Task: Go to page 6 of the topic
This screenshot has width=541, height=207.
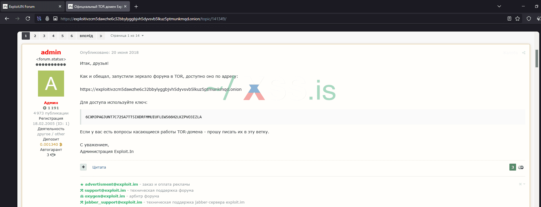Action: [x=72, y=36]
